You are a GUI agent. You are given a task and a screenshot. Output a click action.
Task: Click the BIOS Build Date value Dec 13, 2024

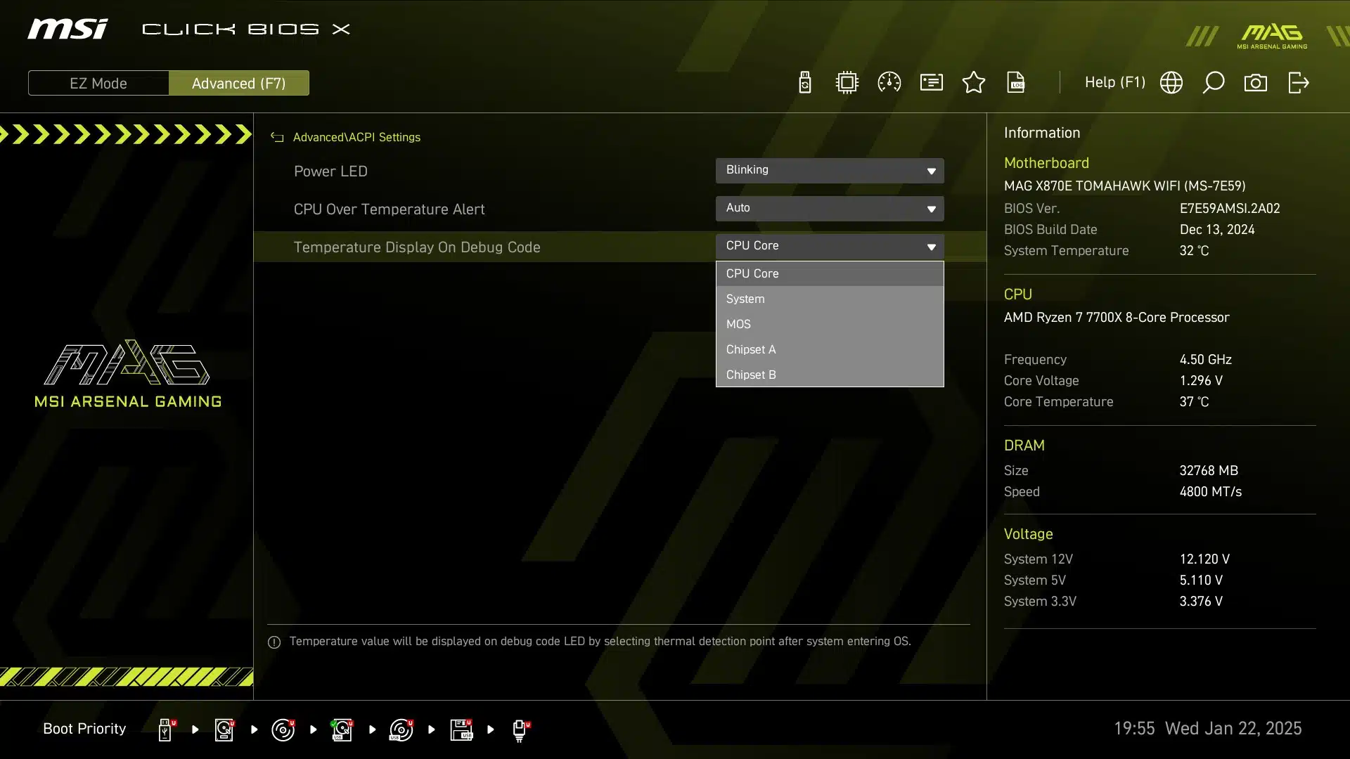(x=1217, y=230)
